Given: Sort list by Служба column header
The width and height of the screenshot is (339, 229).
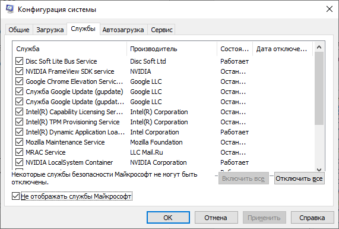Looking at the screenshot, I should (69, 49).
